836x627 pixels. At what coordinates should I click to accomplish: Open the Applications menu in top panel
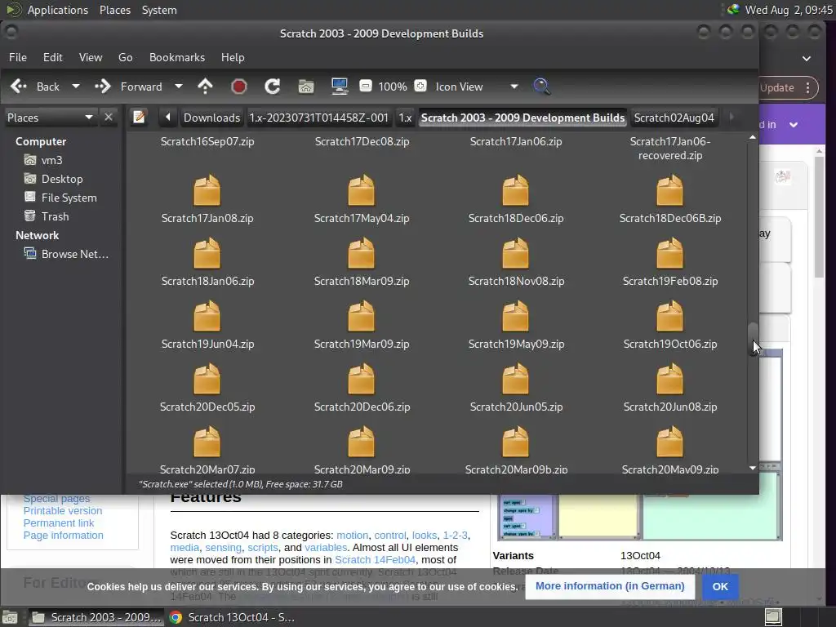(58, 10)
